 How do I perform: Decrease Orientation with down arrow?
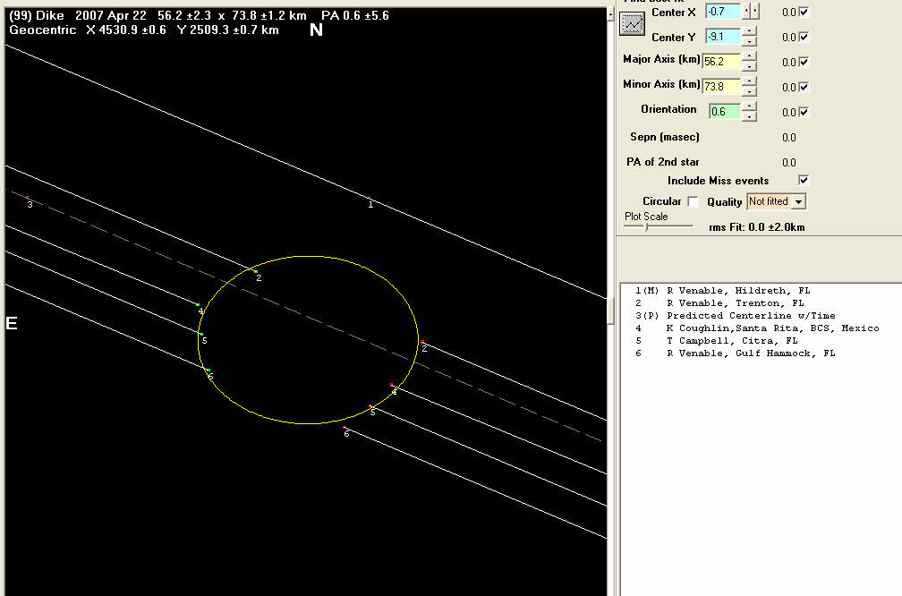749,116
